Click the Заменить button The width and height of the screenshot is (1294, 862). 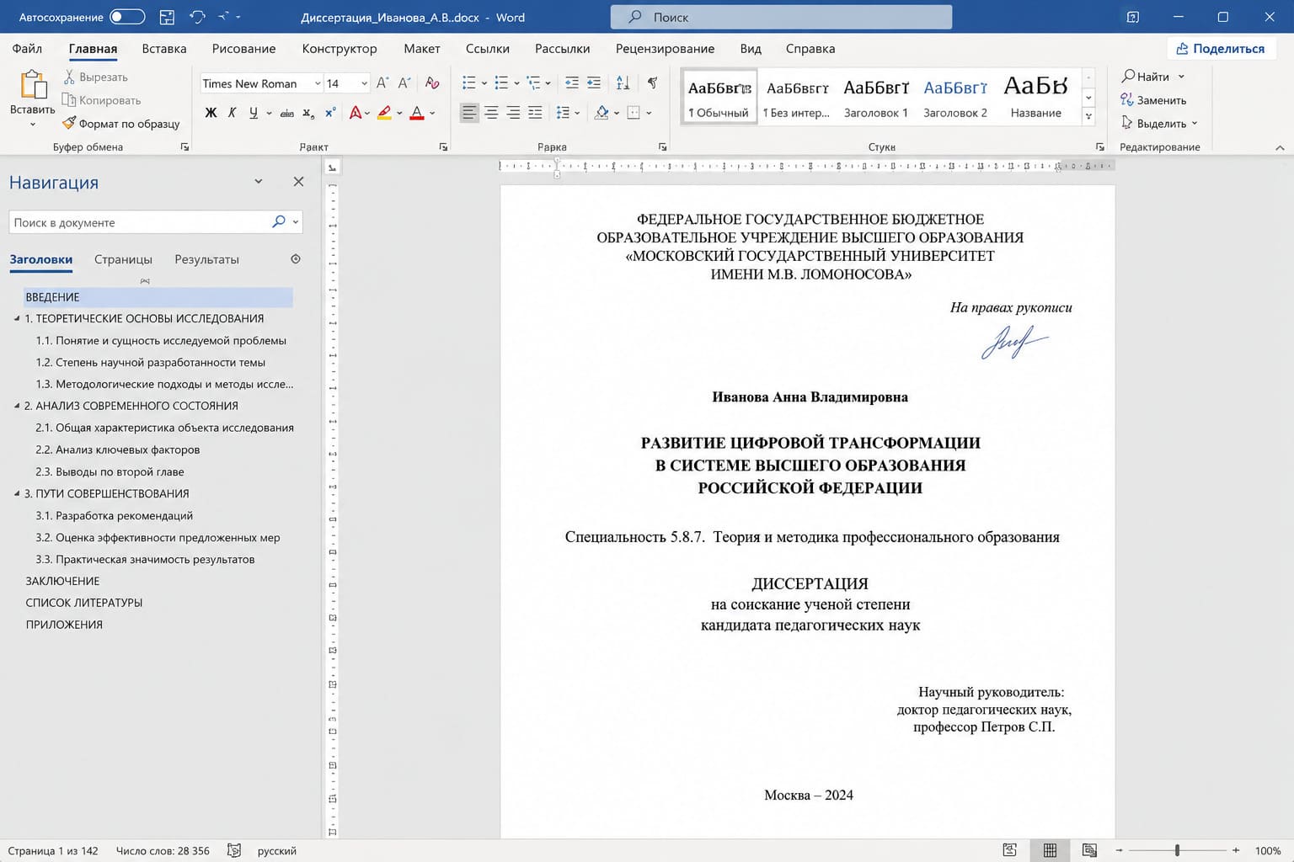(x=1152, y=100)
